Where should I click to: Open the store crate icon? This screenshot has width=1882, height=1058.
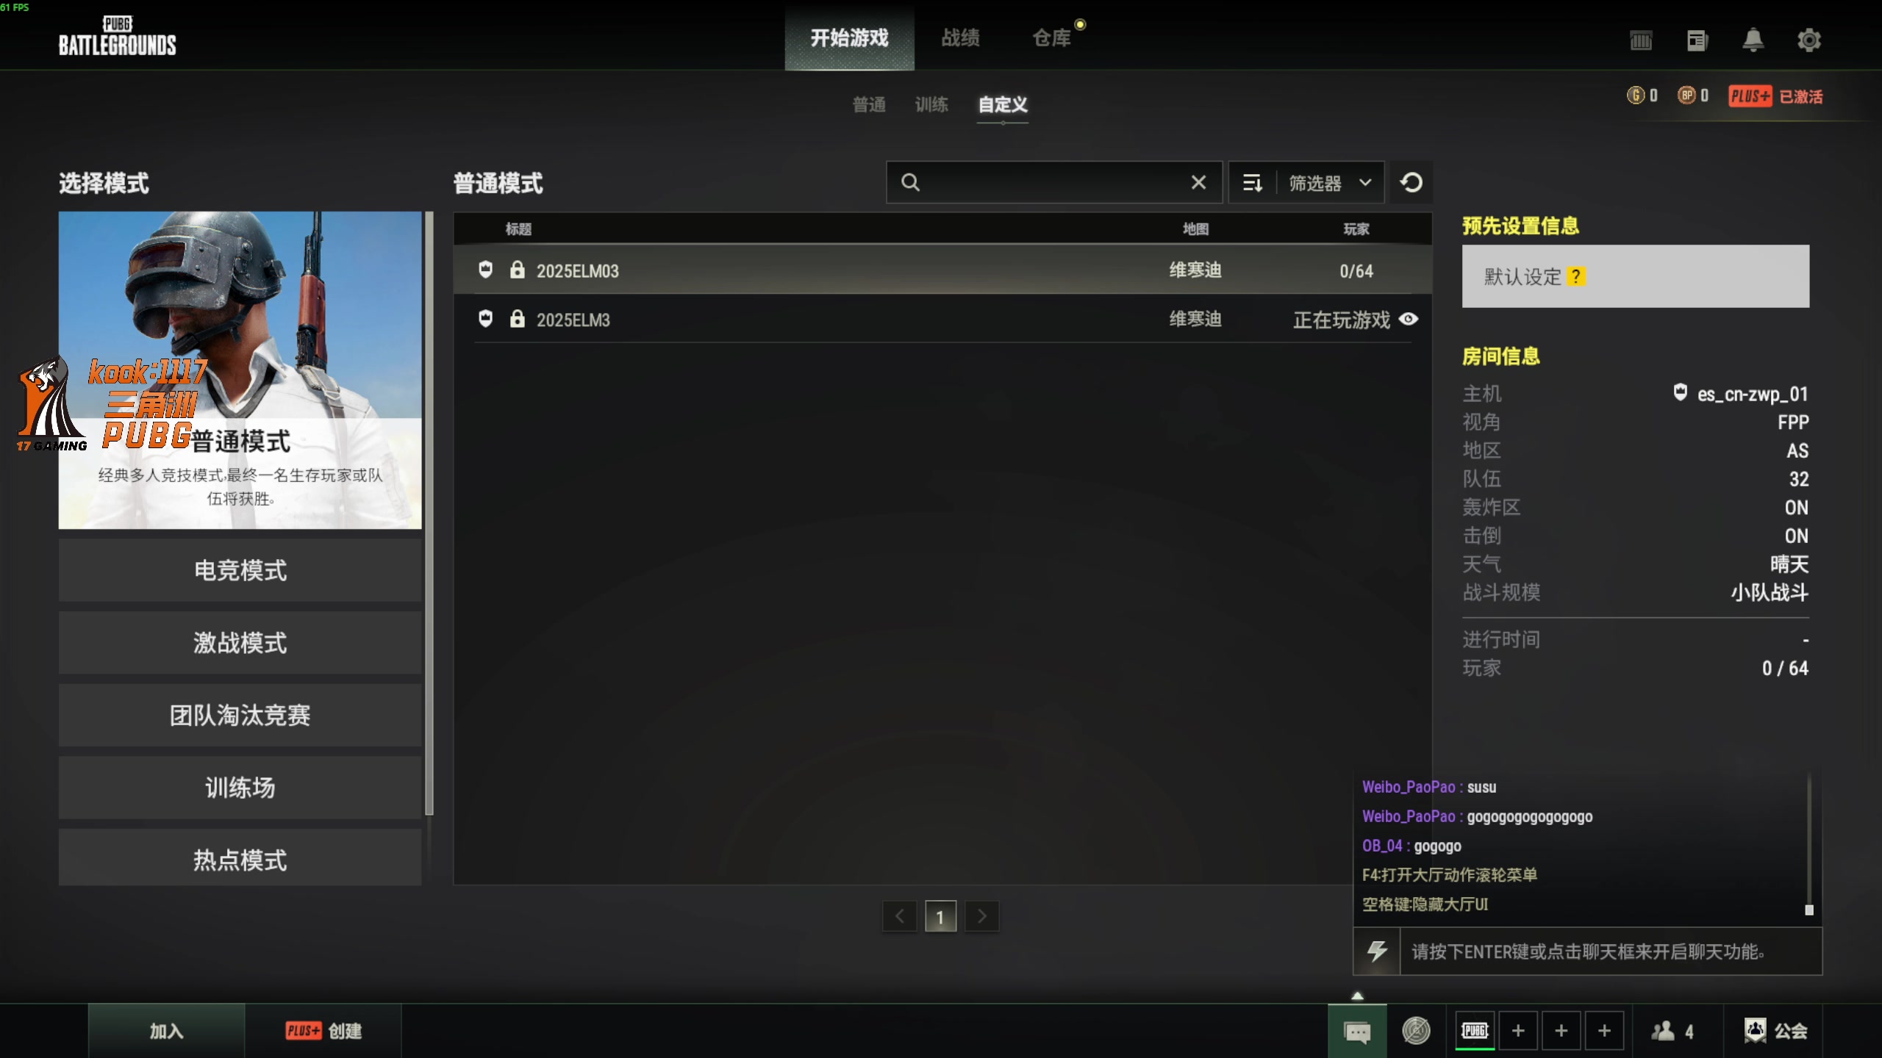1641,40
